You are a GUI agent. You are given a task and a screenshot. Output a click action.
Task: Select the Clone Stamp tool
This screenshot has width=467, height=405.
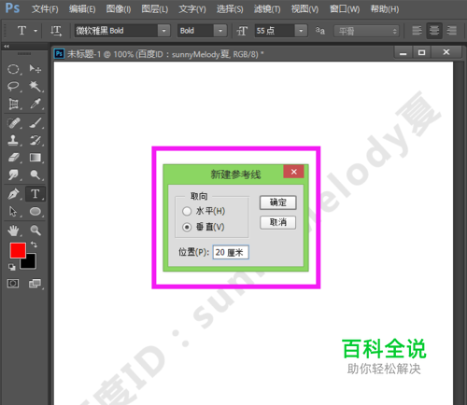pyautogui.click(x=13, y=140)
